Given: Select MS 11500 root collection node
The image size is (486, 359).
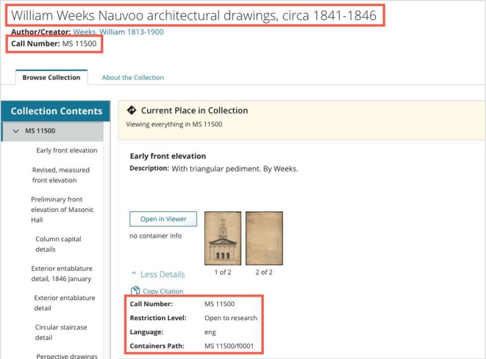Looking at the screenshot, I should click(41, 131).
